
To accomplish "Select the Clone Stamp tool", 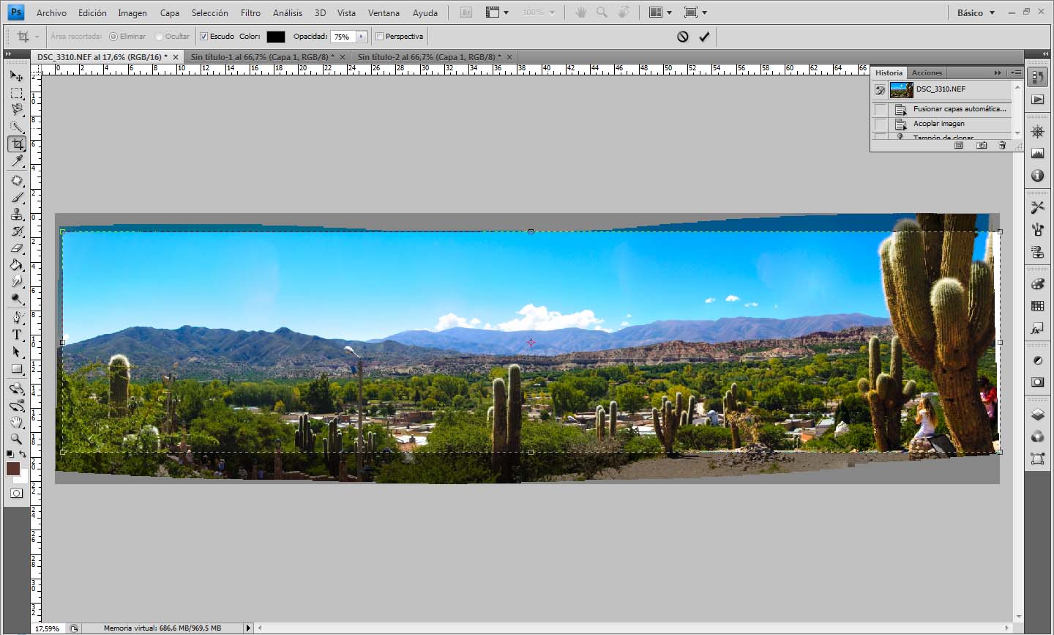I will point(17,215).
